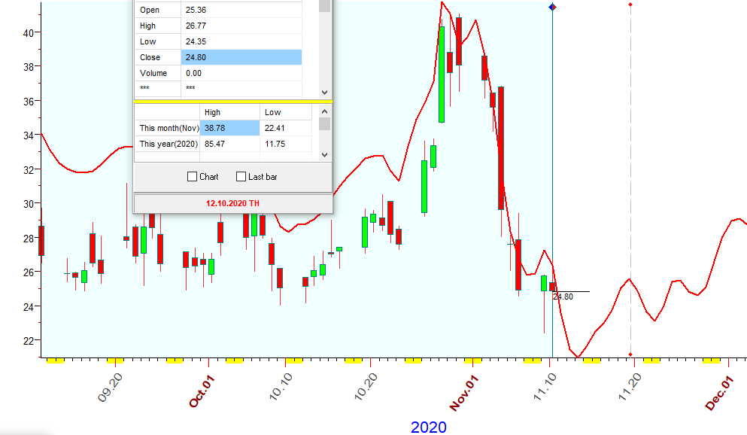
Task: Click the 24.80 price label on chart
Action: pyautogui.click(x=563, y=297)
